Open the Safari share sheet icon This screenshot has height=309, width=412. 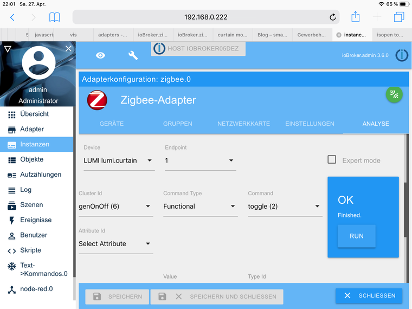tap(355, 17)
